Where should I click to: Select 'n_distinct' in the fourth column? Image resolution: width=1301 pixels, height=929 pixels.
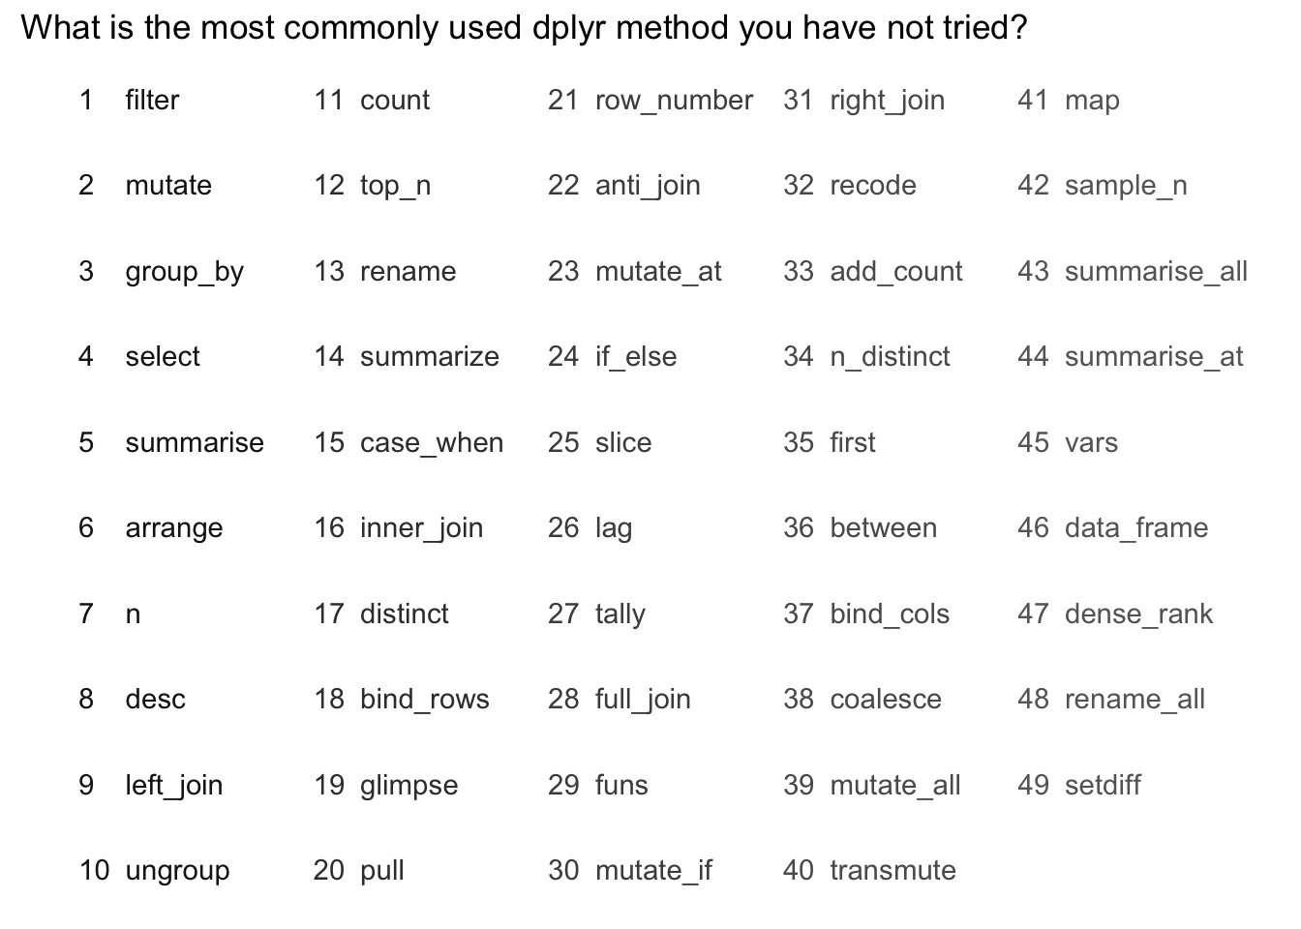[890, 357]
